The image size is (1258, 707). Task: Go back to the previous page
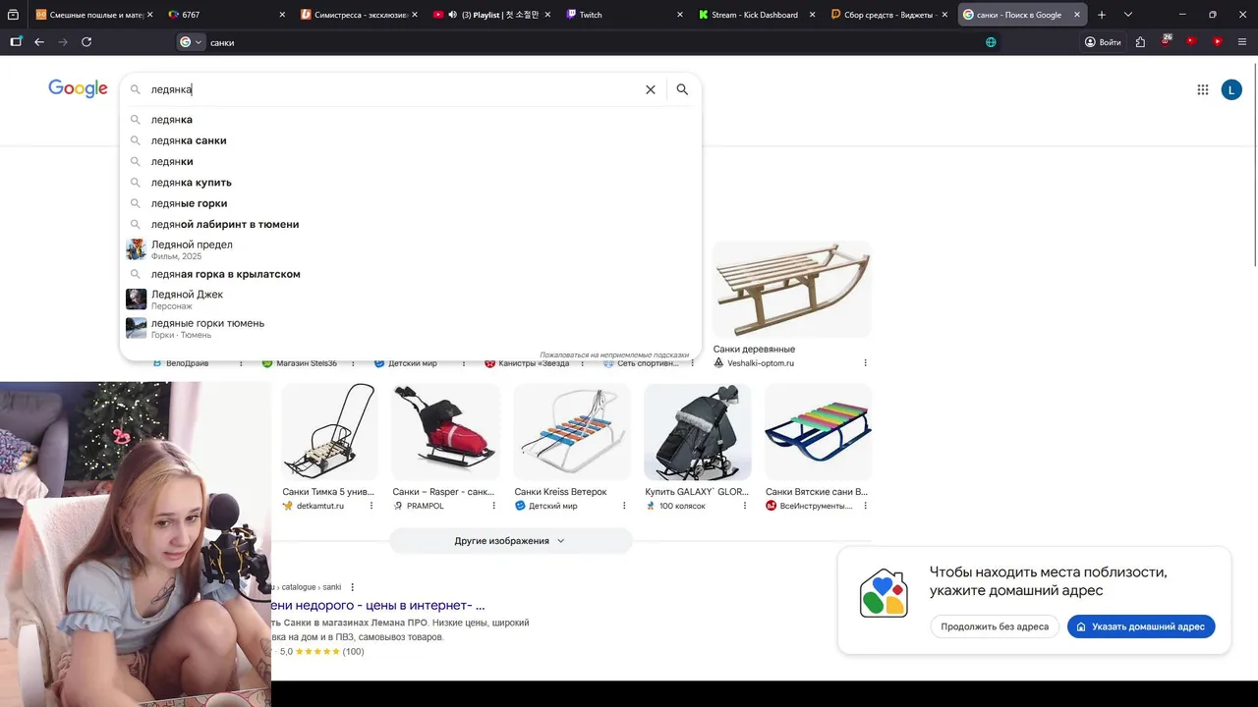click(x=39, y=42)
